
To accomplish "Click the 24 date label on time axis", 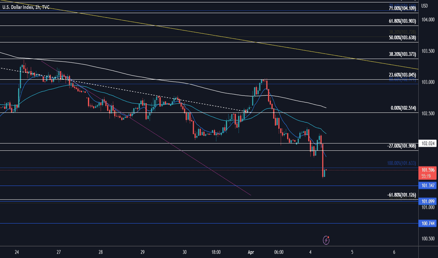I will pos(17,252).
